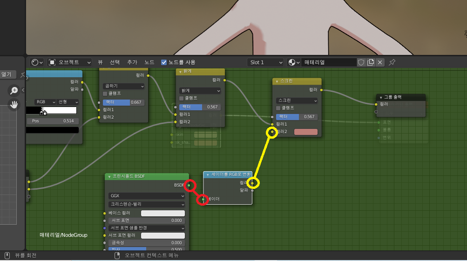Click the 알파 output socket of shader-to-RGB node
Screen dimensions: 467x261
[x=252, y=190]
